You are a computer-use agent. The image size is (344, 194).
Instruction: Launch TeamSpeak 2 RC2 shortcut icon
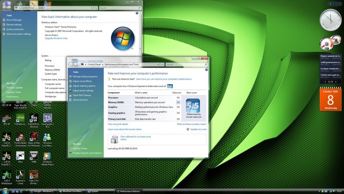(47, 120)
